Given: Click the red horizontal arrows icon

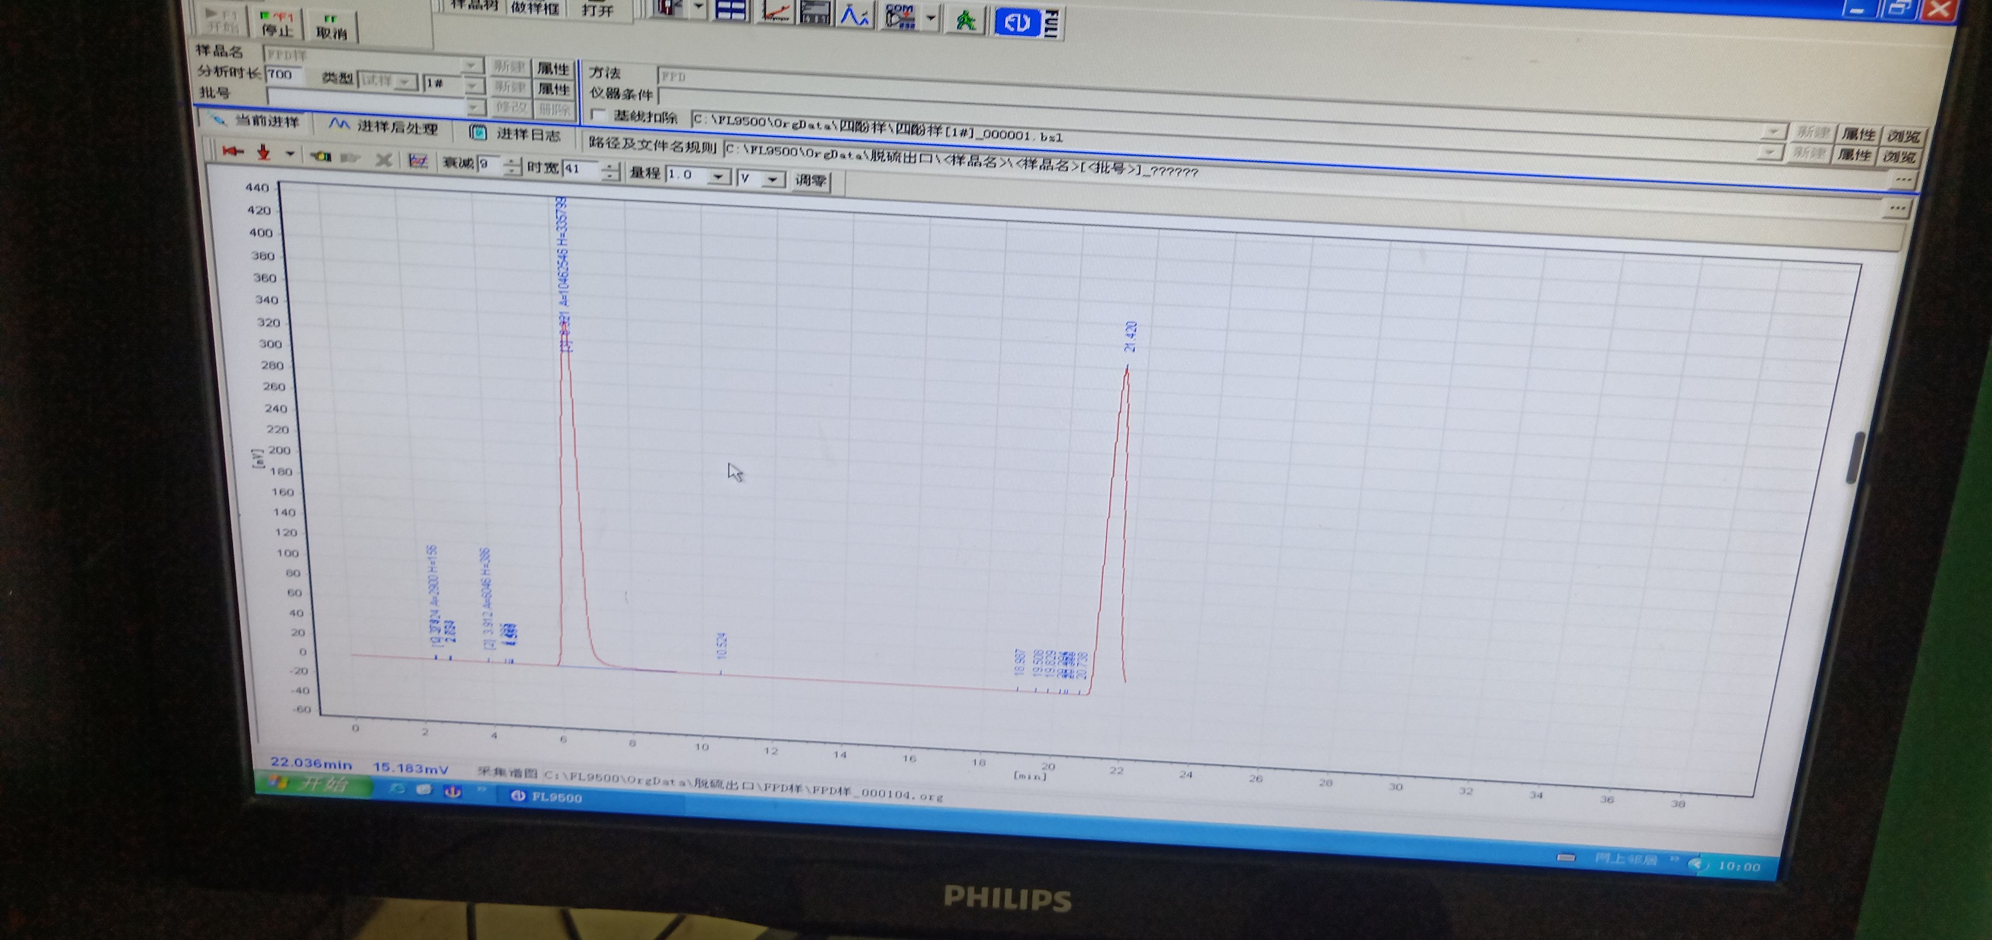Looking at the screenshot, I should 233,152.
